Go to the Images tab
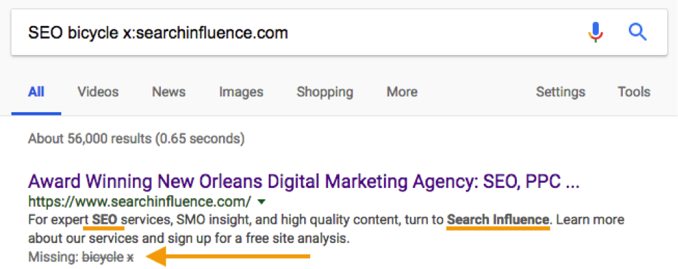Image resolution: width=678 pixels, height=269 pixels. [x=241, y=92]
